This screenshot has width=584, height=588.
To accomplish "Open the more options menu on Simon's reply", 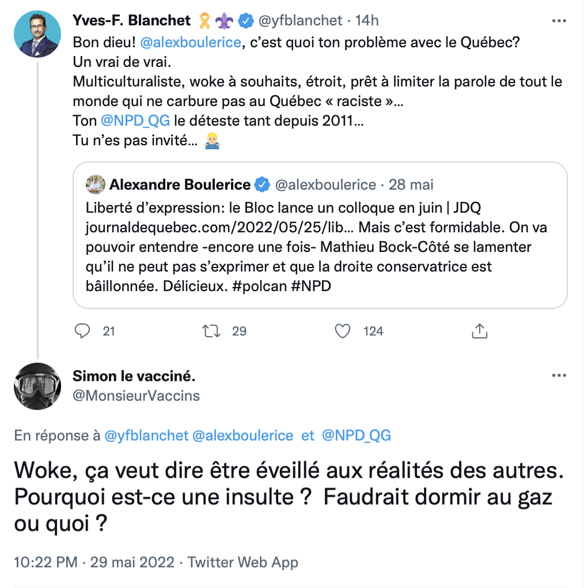I will 559,376.
